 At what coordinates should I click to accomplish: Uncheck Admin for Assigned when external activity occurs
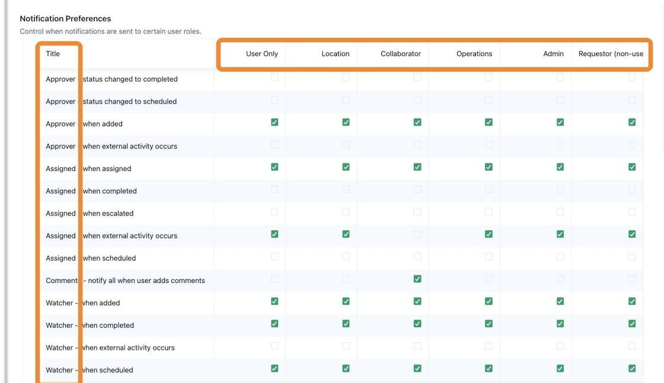pyautogui.click(x=560, y=234)
